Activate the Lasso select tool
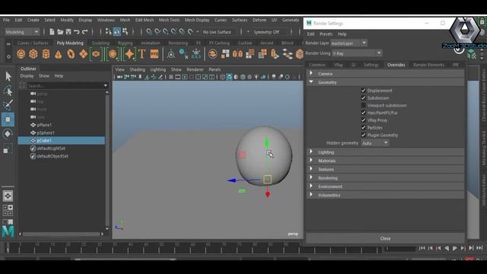Viewport: 487px width, 274px height. click(8, 91)
